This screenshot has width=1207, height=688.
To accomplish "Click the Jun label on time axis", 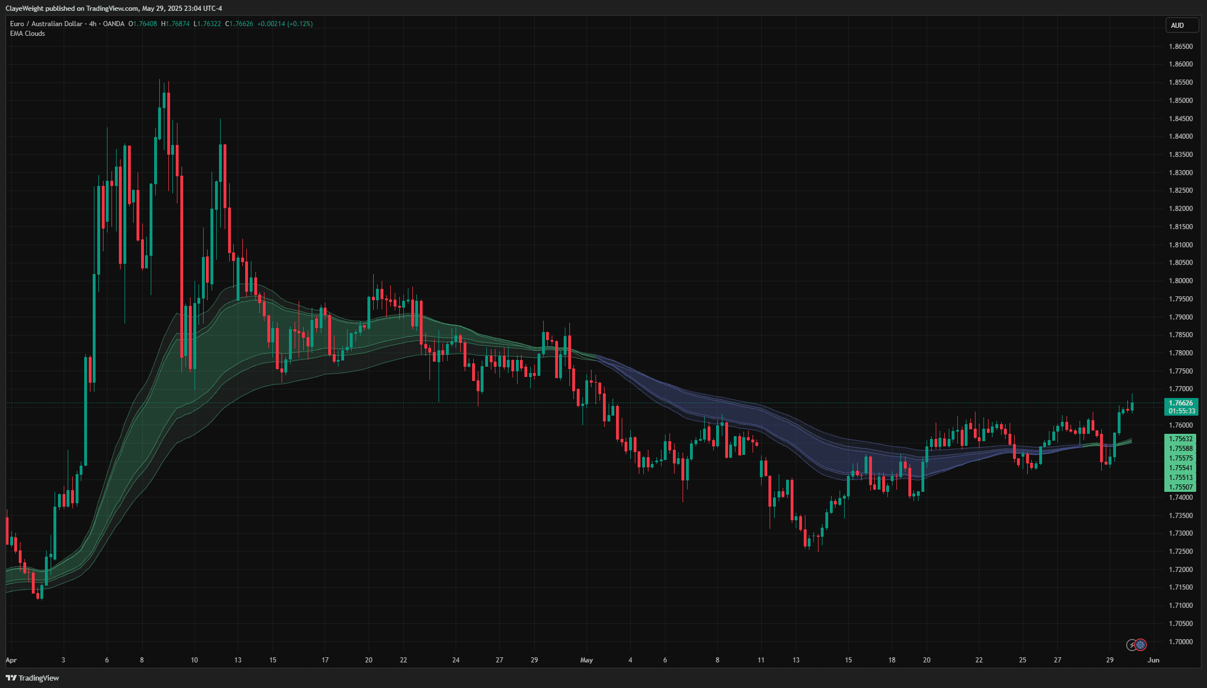I will pos(1154,660).
